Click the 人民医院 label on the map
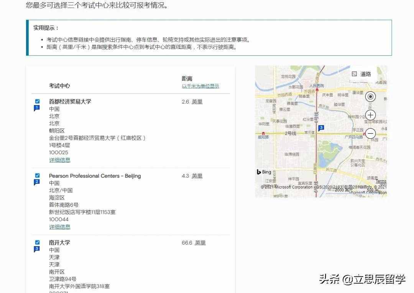Viewport: 414px width, 293px height. point(316,86)
